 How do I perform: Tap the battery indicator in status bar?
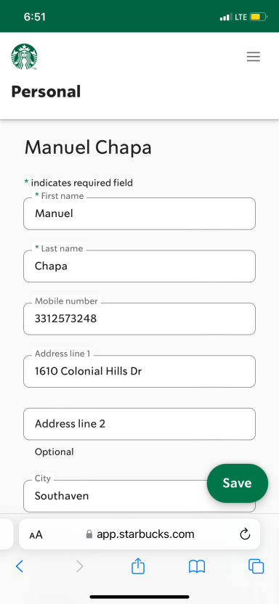pyautogui.click(x=258, y=17)
